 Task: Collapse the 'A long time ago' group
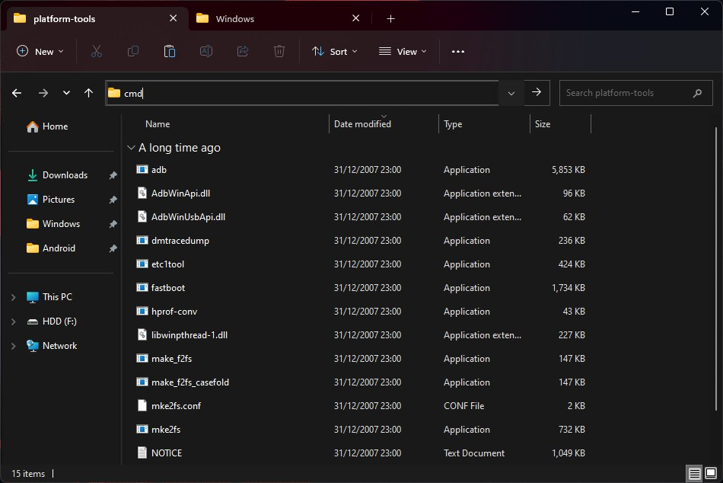(131, 148)
